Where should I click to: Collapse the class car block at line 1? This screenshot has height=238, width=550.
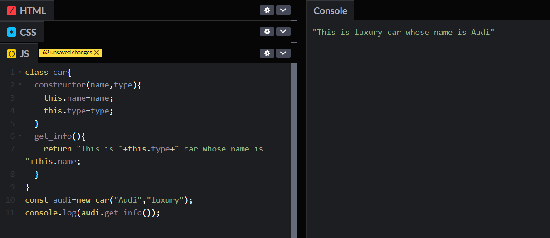(20, 72)
